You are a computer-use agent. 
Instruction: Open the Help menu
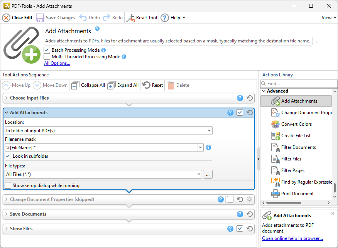tap(174, 17)
